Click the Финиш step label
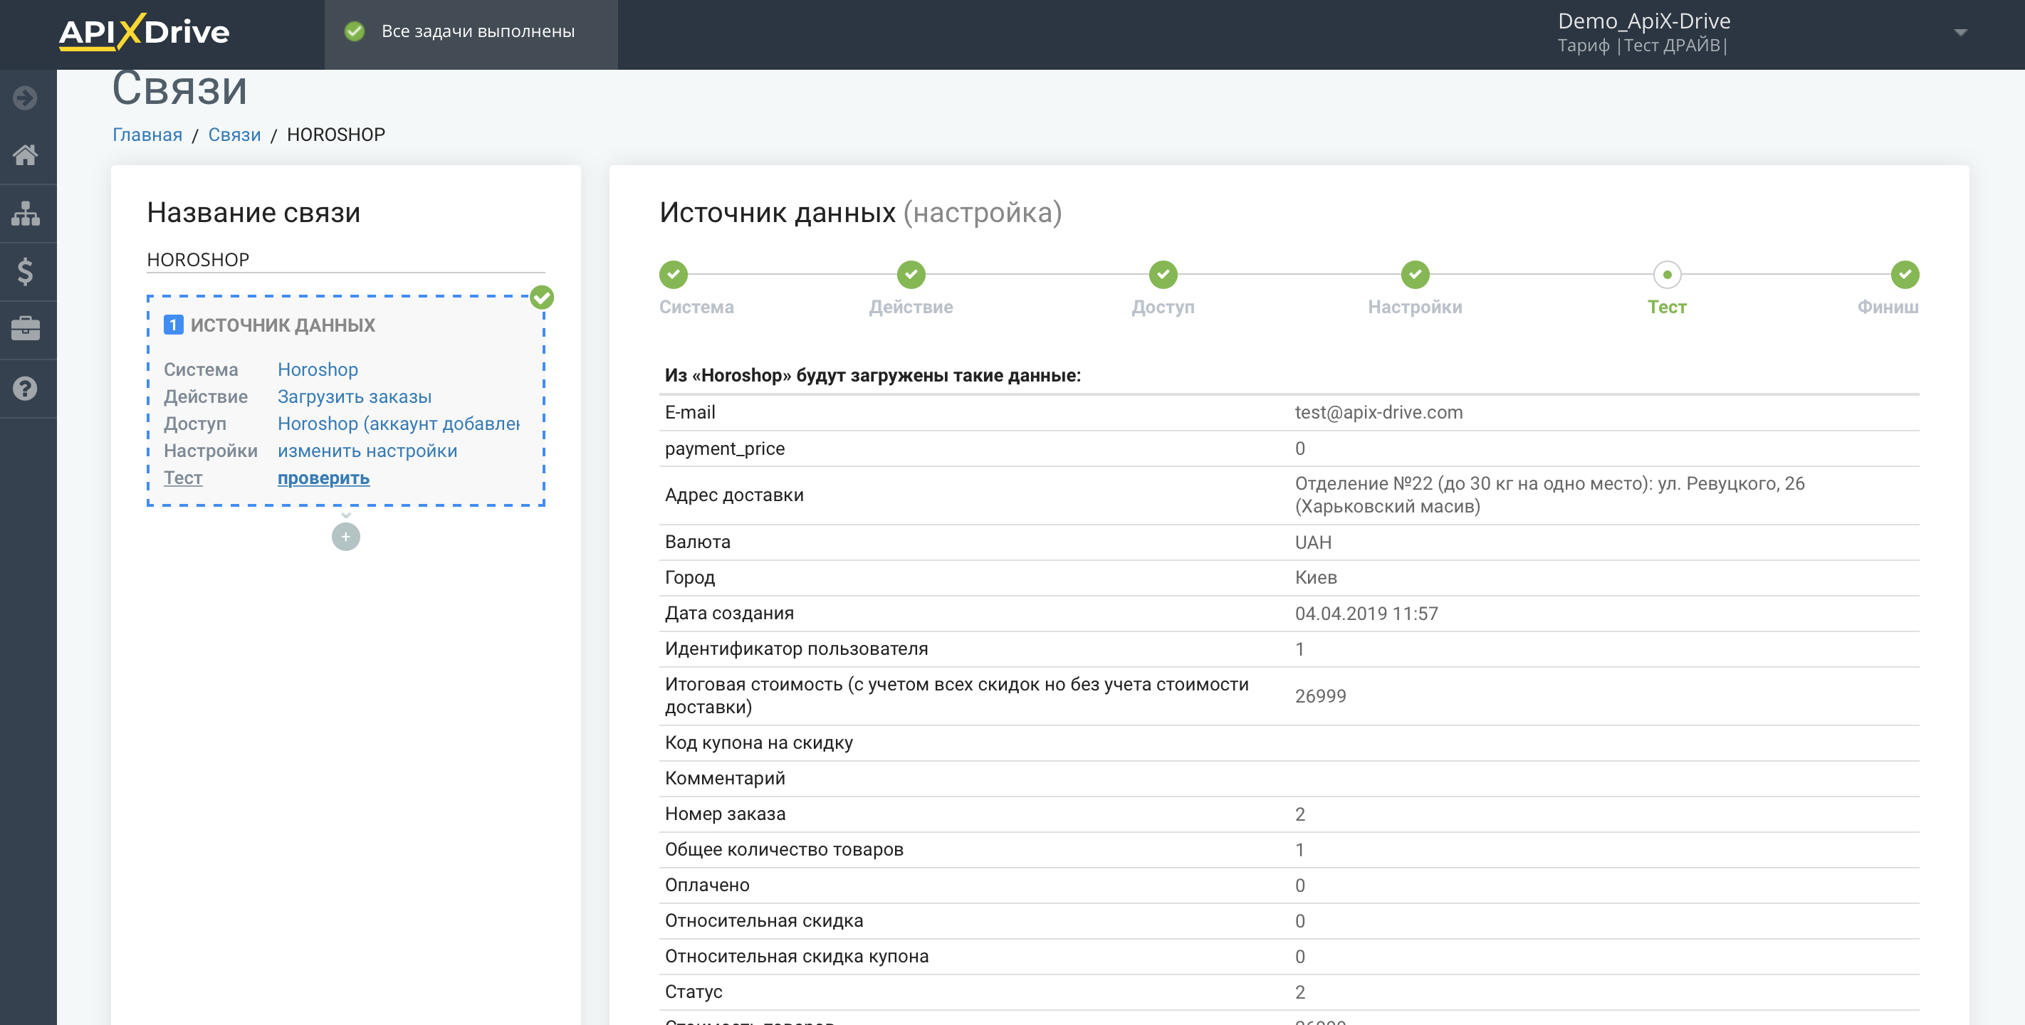The width and height of the screenshot is (2025, 1025). [1888, 307]
